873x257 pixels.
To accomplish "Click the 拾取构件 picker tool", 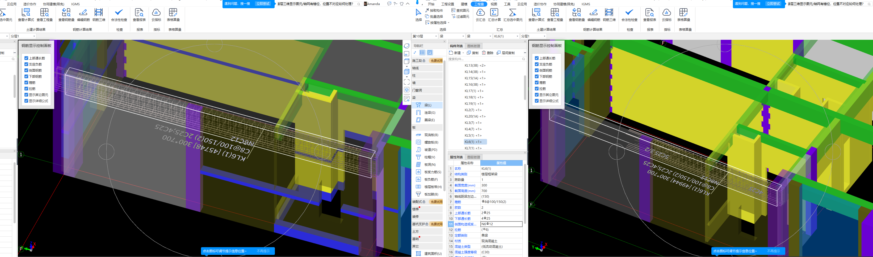I will (x=434, y=11).
